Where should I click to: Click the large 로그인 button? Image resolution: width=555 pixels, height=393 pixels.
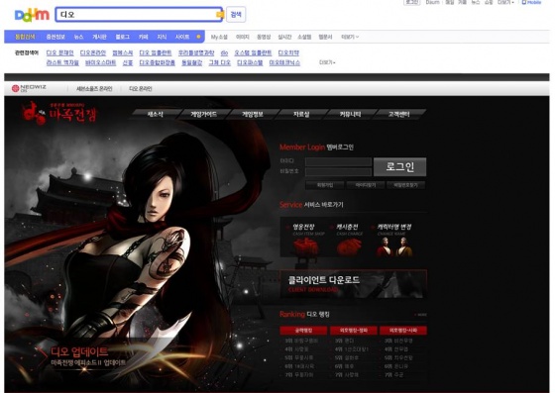pos(399,167)
